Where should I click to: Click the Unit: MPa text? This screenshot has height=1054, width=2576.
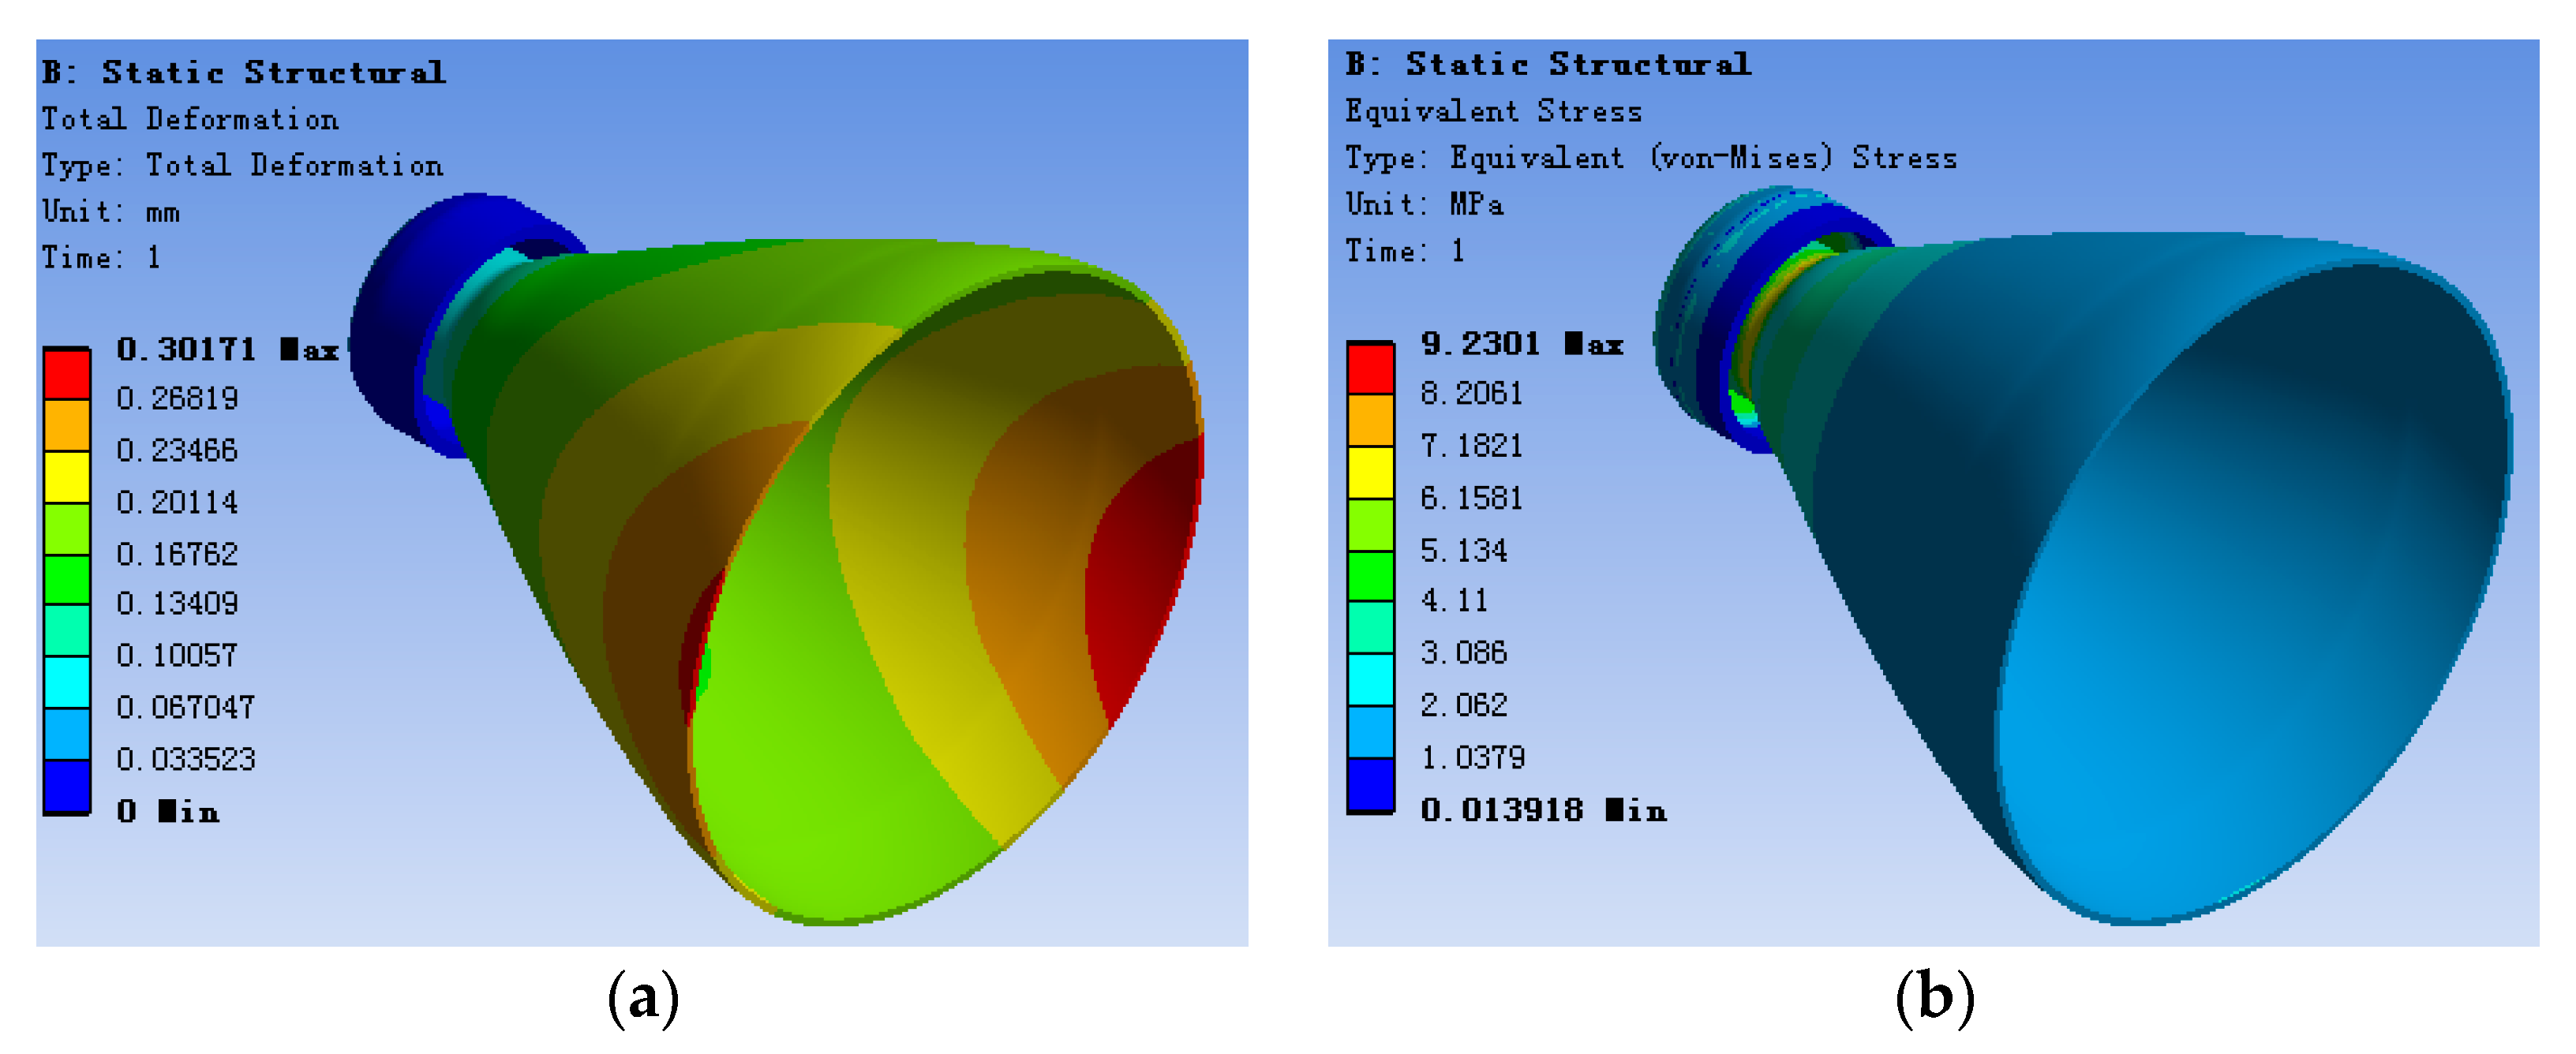click(1424, 204)
